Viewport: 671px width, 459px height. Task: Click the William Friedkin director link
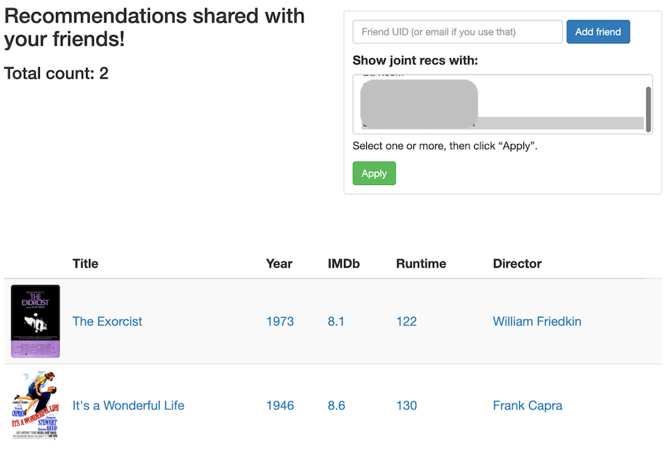tap(537, 322)
